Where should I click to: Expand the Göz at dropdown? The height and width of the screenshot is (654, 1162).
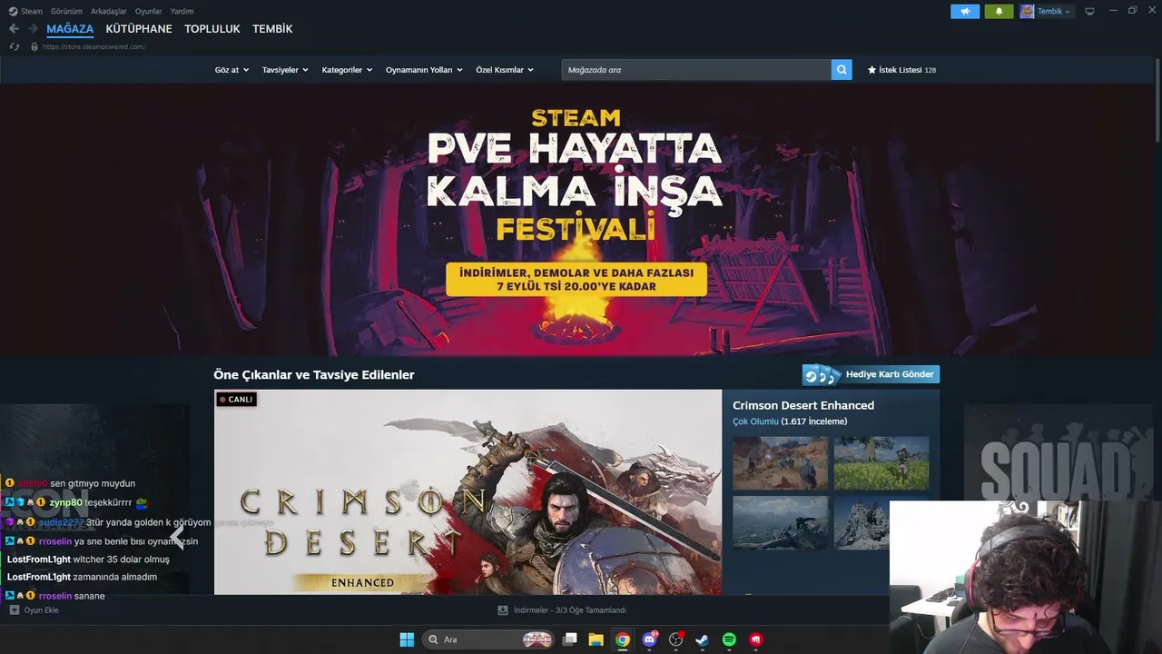coord(231,70)
